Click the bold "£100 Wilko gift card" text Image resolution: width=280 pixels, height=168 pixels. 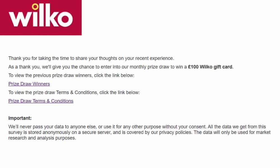[x=210, y=67]
